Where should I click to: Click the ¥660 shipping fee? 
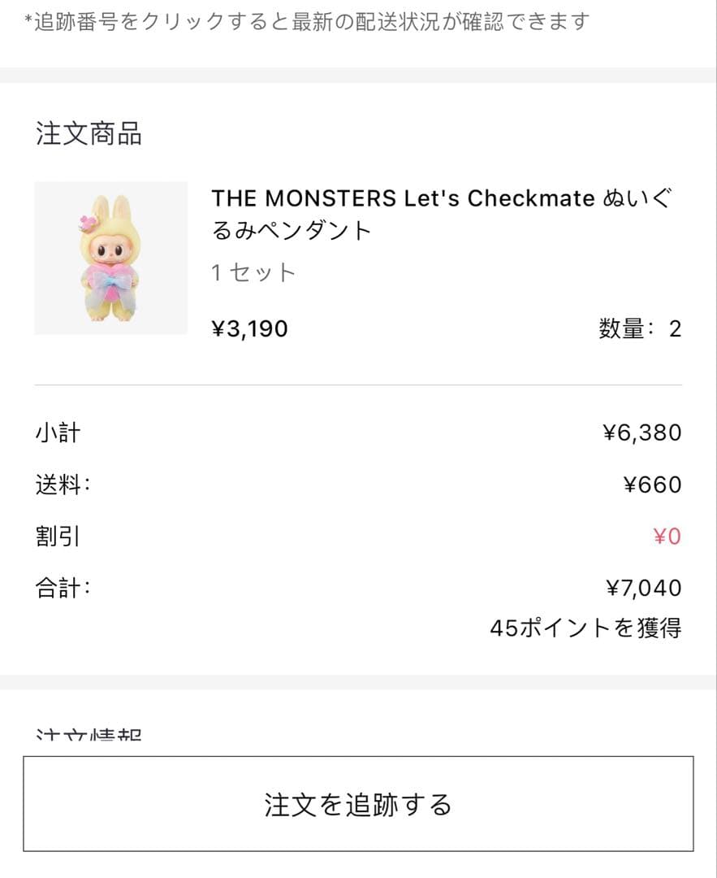652,485
